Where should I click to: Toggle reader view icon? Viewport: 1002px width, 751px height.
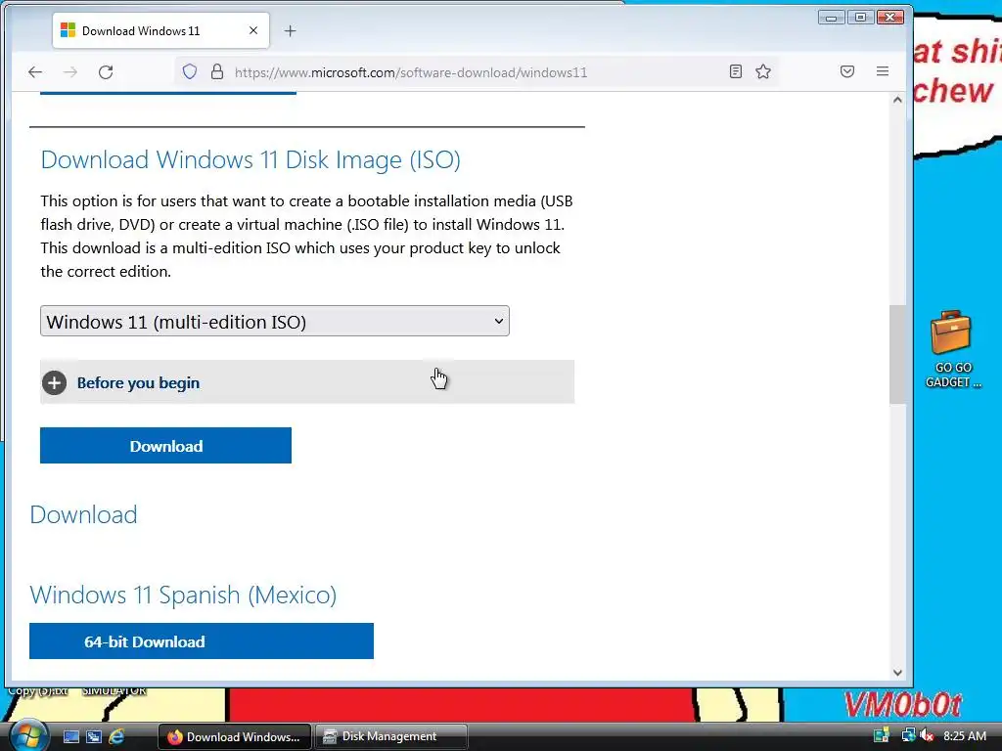click(736, 71)
